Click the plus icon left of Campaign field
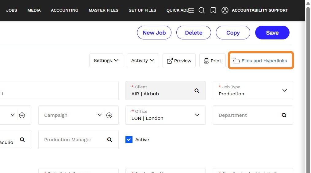The width and height of the screenshot is (311, 173). point(22,115)
